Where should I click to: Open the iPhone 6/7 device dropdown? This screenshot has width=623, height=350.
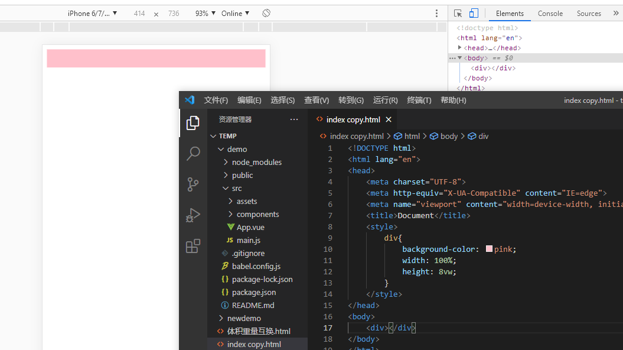click(x=92, y=13)
